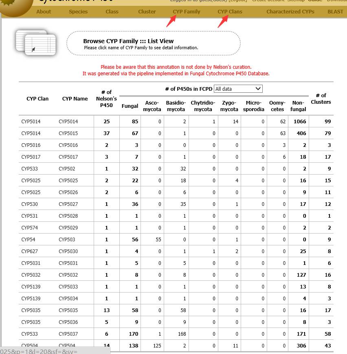The height and width of the screenshot is (354, 347).
Task: Click Oomycetes value 63
Action: (x=283, y=133)
